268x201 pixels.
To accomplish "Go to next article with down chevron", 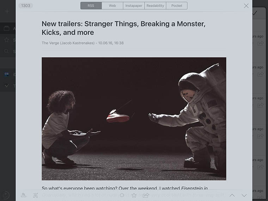I will pyautogui.click(x=244, y=195).
